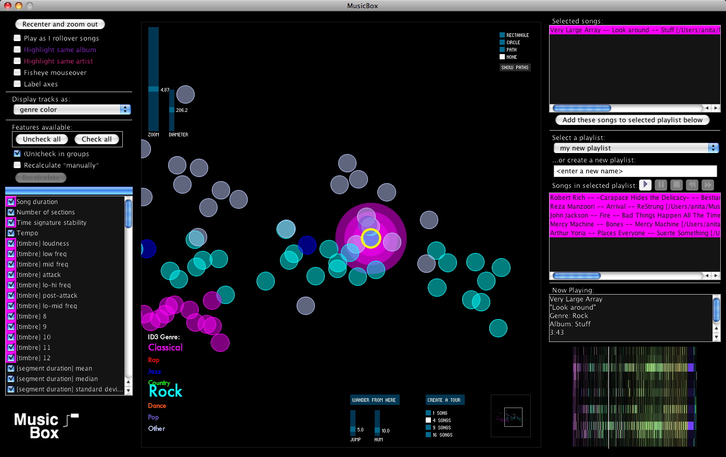Select the RECTANGLE selection mode
This screenshot has height=457, width=726.
(x=502, y=35)
